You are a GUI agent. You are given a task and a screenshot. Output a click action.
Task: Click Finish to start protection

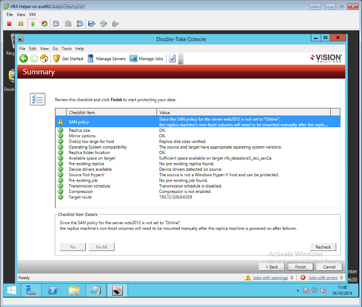pos(300,267)
